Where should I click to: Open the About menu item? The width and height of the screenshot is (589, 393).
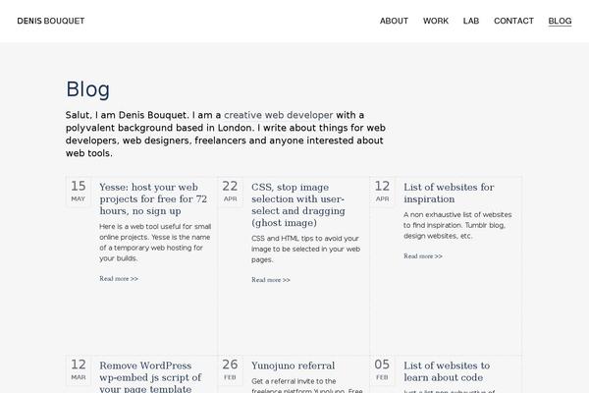pyautogui.click(x=394, y=21)
